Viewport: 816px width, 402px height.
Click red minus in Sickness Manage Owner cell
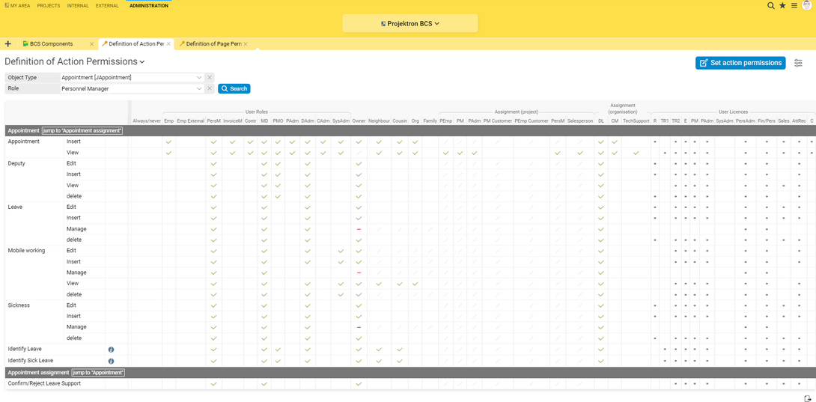pos(359,328)
